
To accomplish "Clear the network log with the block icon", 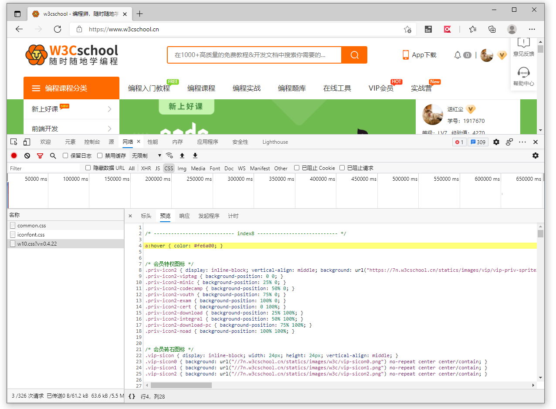I will (x=27, y=155).
